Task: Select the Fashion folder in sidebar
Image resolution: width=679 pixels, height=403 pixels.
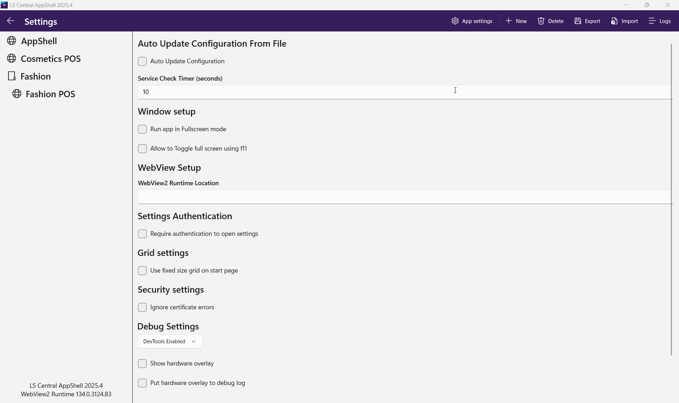Action: (35, 76)
